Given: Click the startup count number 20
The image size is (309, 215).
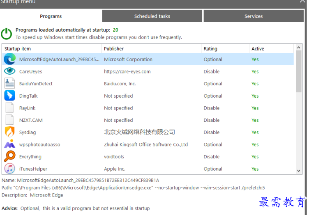Looking at the screenshot, I should (115, 30).
